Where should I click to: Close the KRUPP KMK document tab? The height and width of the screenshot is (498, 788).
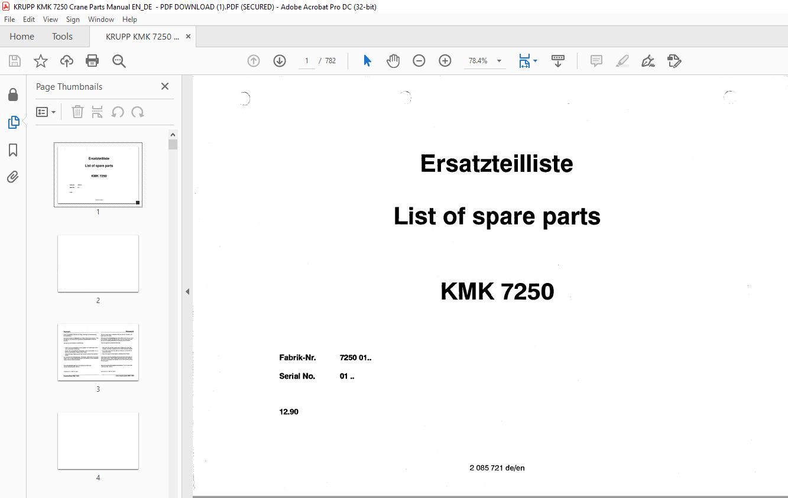[x=189, y=37]
